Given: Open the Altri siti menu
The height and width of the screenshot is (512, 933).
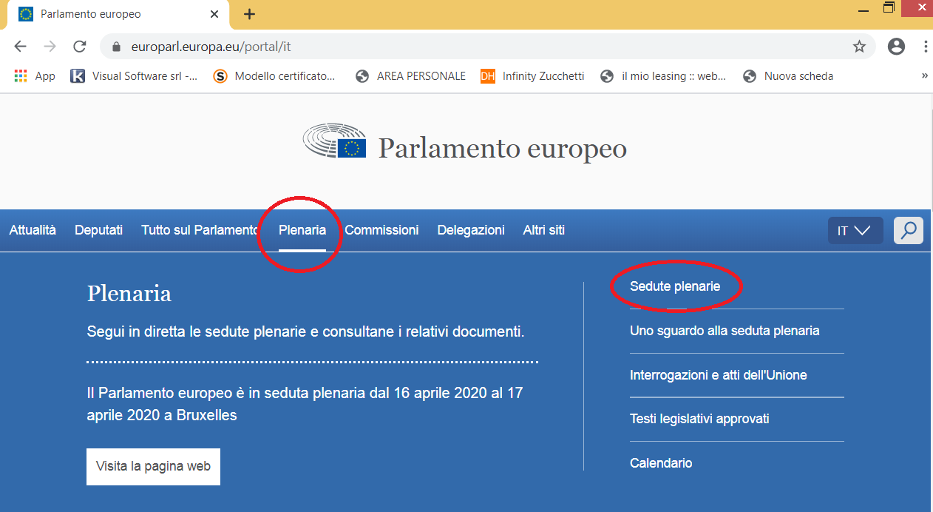Looking at the screenshot, I should tap(543, 230).
